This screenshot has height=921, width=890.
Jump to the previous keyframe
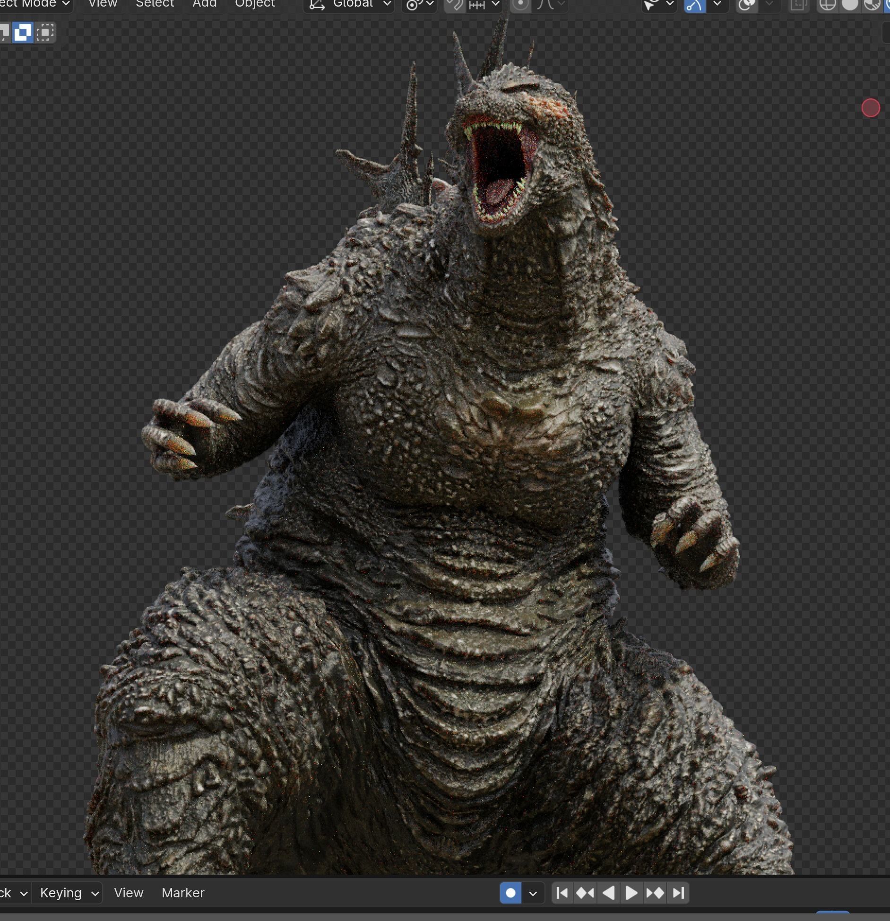[x=585, y=893]
